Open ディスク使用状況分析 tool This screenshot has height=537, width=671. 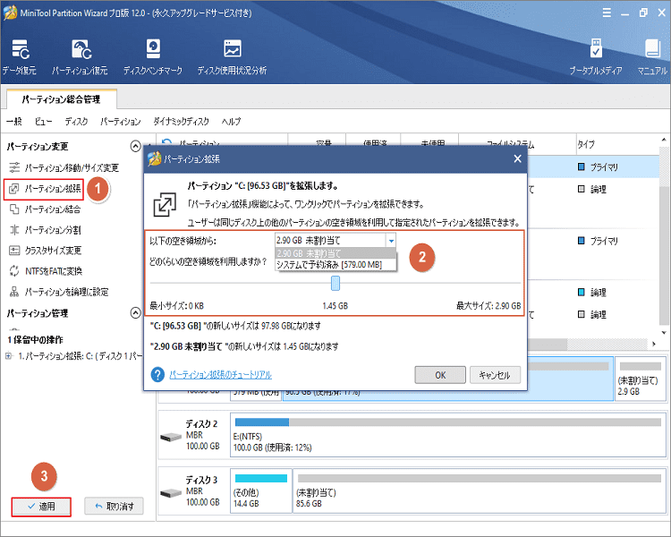pos(232,51)
